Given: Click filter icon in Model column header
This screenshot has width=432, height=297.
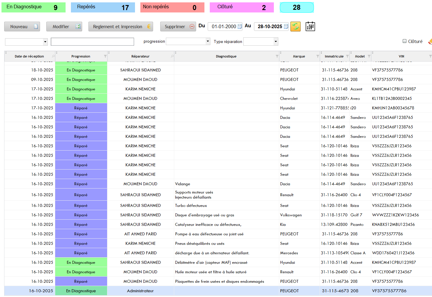Looking at the screenshot, I should coord(369,56).
